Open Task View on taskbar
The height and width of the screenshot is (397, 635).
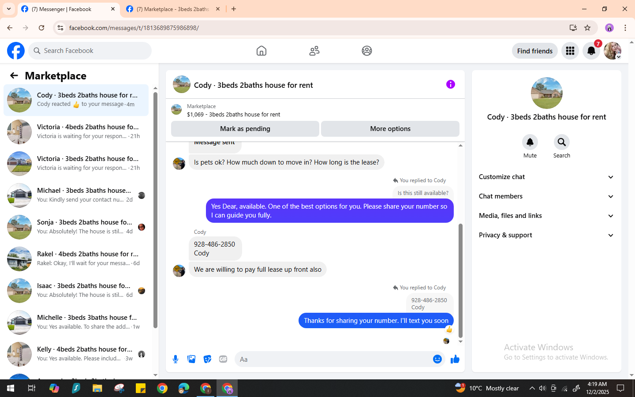click(32, 388)
